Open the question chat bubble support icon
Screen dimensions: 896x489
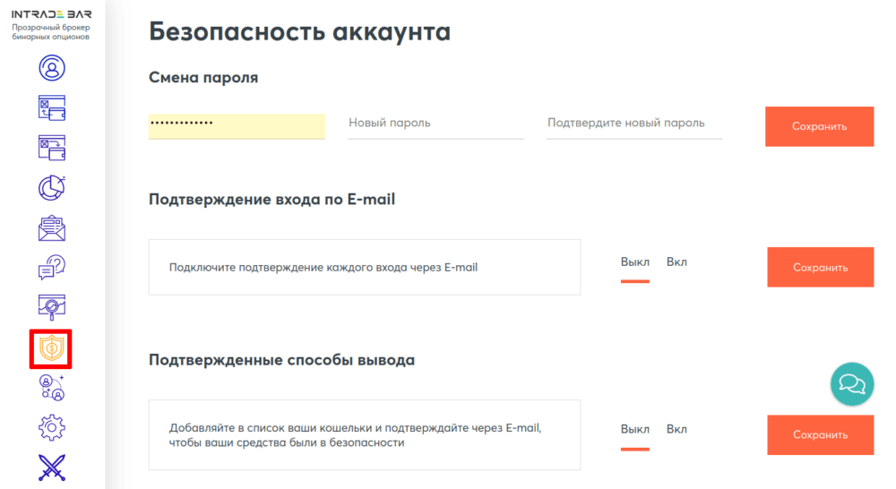point(51,267)
